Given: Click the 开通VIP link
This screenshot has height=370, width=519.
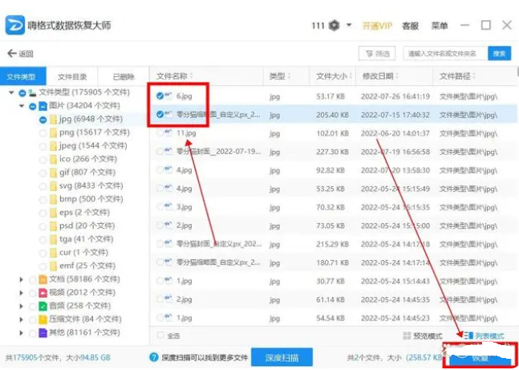Looking at the screenshot, I should (379, 26).
